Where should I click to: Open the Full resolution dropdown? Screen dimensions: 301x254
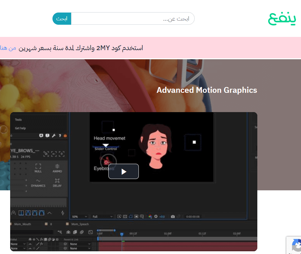point(102,216)
